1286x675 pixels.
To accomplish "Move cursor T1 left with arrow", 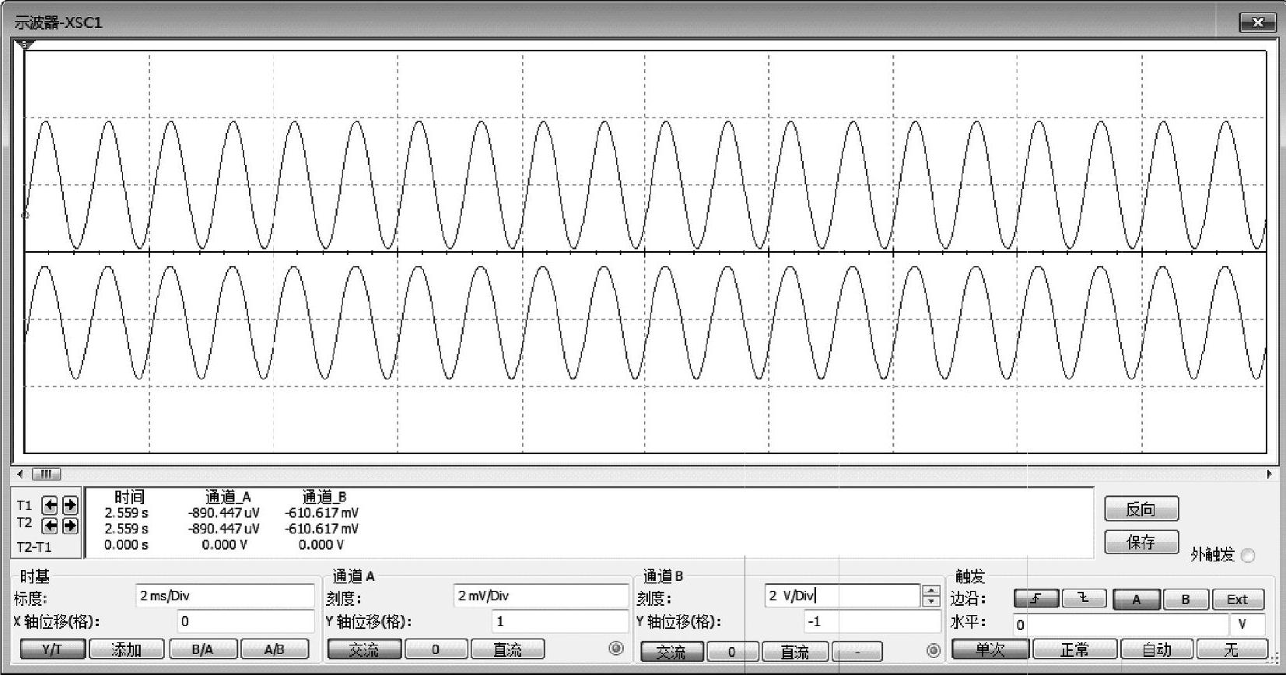I will tap(50, 505).
